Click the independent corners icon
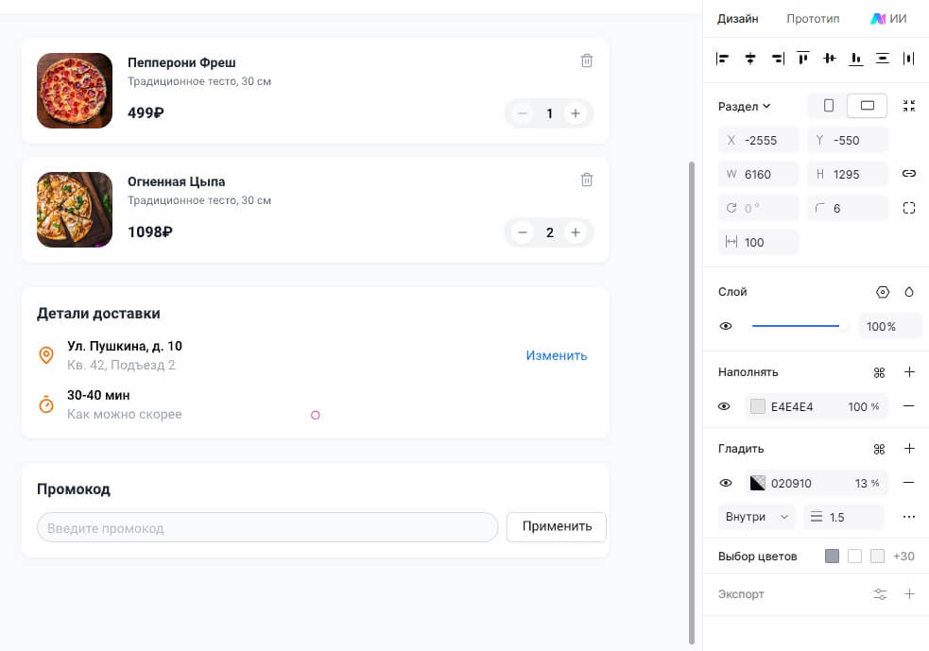The height and width of the screenshot is (651, 929). pos(909,208)
